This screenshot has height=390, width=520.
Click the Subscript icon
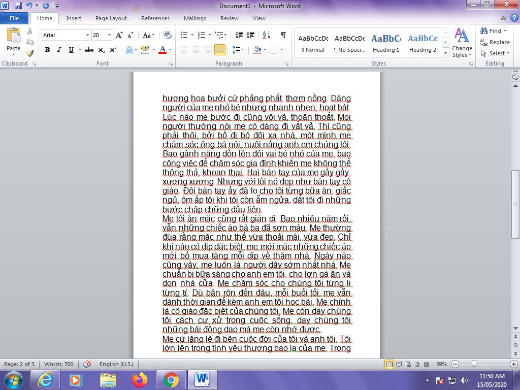[x=102, y=50]
